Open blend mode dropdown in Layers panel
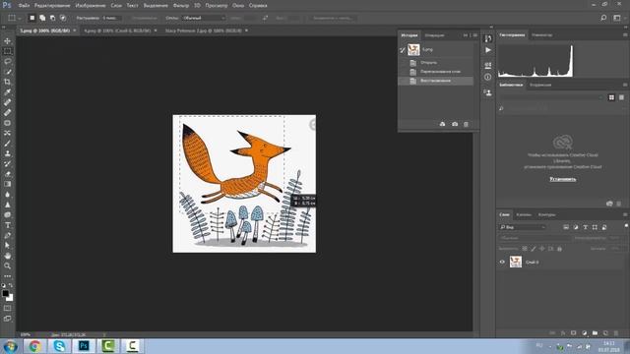The height and width of the screenshot is (354, 630). pyautogui.click(x=534, y=238)
